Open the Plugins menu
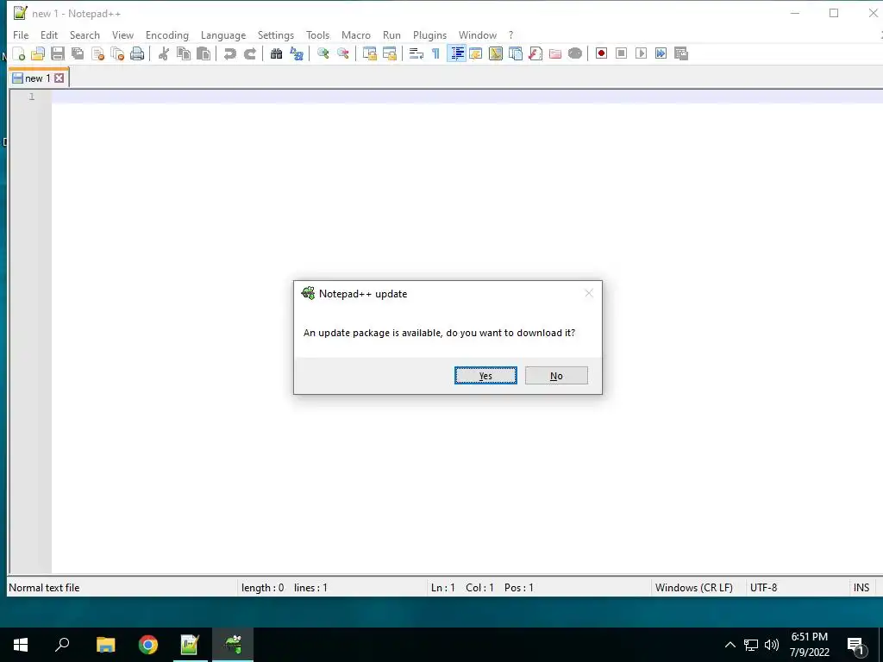Image resolution: width=883 pixels, height=662 pixels. point(429,34)
